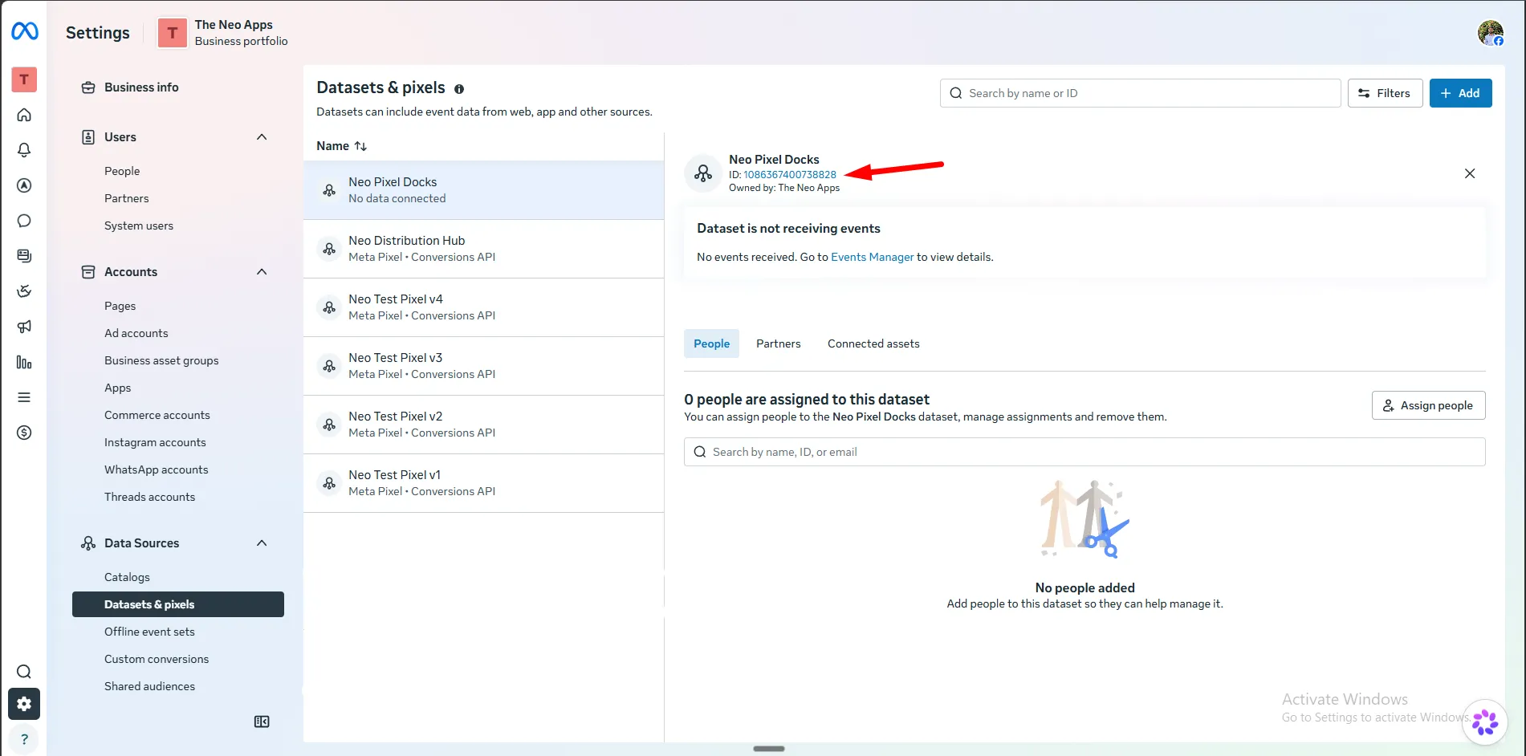Click the dataset ID 1086367400738828 link
Viewport: 1526px width, 756px height.
pos(790,174)
